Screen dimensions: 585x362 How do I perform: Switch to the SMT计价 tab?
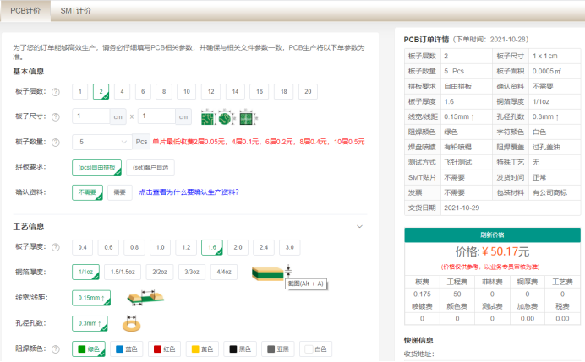point(78,11)
